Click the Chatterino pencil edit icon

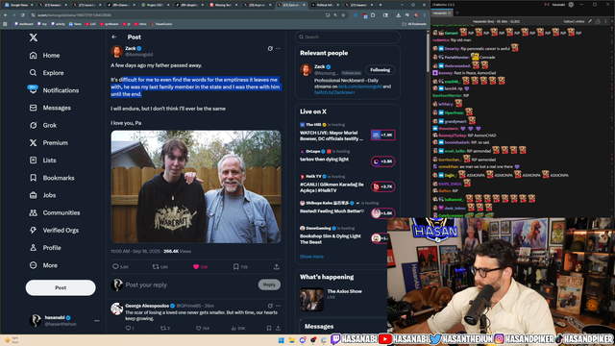coord(590,21)
